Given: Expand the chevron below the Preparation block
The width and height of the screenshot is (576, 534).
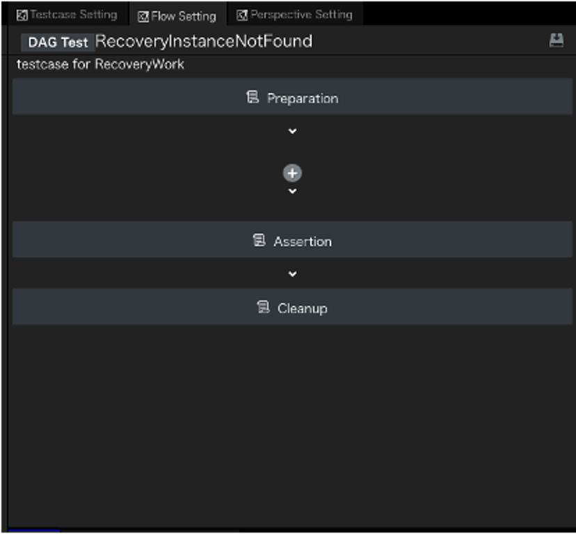Looking at the screenshot, I should [x=292, y=131].
